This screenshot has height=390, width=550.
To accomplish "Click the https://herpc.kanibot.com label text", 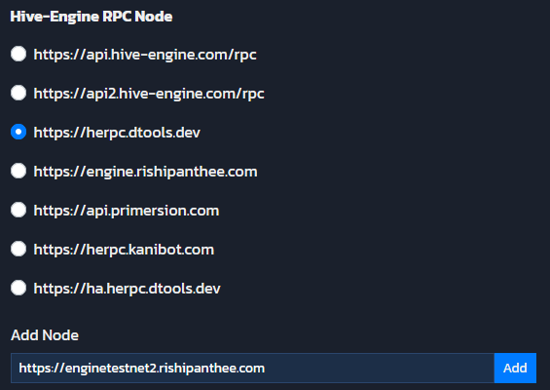I will (124, 250).
